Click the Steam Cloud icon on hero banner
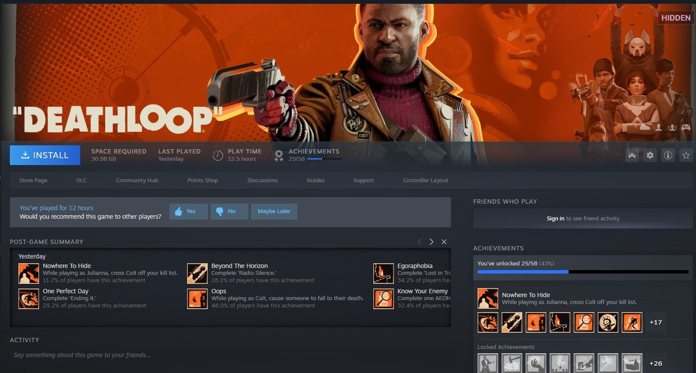The image size is (696, 373). pos(645,127)
